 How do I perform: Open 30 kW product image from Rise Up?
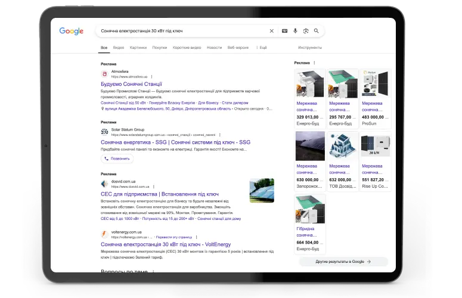pyautogui.click(x=376, y=146)
